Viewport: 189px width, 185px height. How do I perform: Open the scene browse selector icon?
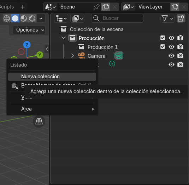click(50, 7)
